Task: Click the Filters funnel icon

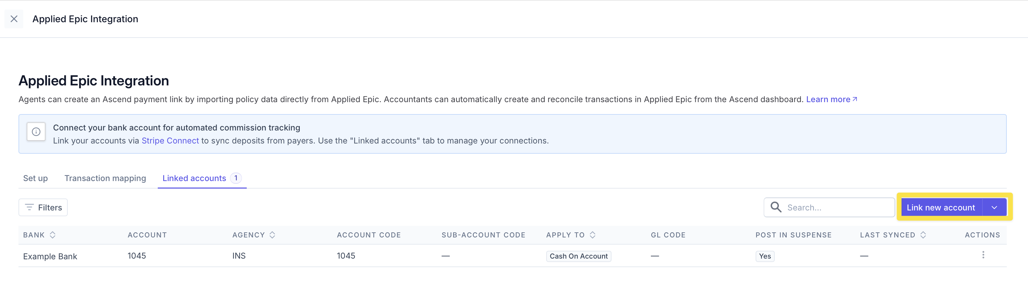Action: pos(29,207)
